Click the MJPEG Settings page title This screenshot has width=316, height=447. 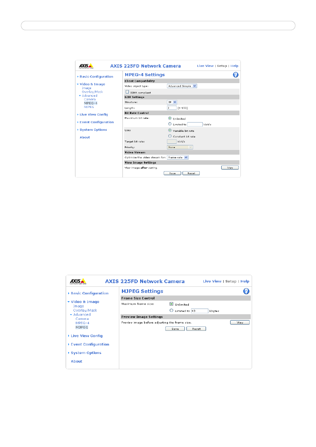[x=142, y=291]
